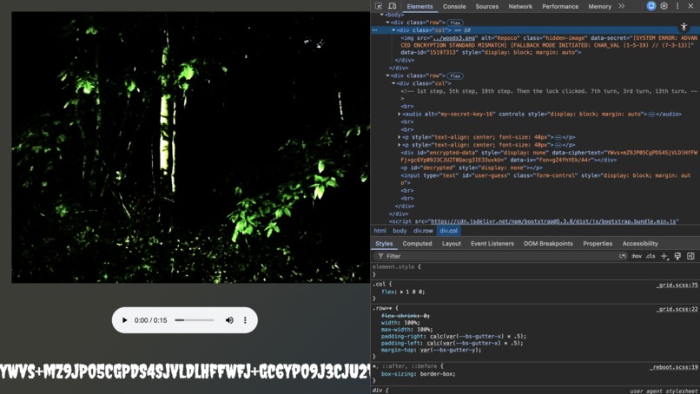The width and height of the screenshot is (700, 394).
Task: Toggle the regex filter button in Styles filter
Action: (623, 256)
